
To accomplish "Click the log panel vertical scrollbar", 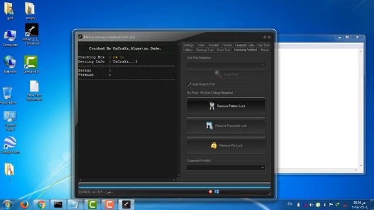I will click(179, 110).
